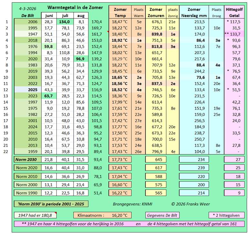Click the green highlighted 96,9 cell
Image resolution: width=251 pixels, height=234 pixels.
pos(81,59)
